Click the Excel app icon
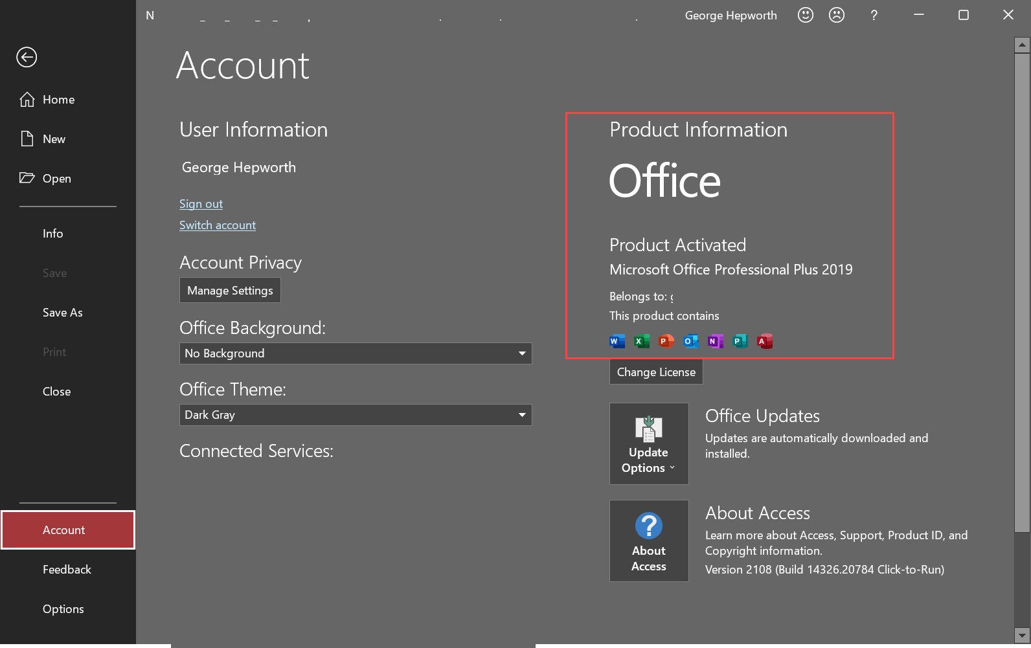Image resolution: width=1031 pixels, height=648 pixels. click(x=641, y=341)
